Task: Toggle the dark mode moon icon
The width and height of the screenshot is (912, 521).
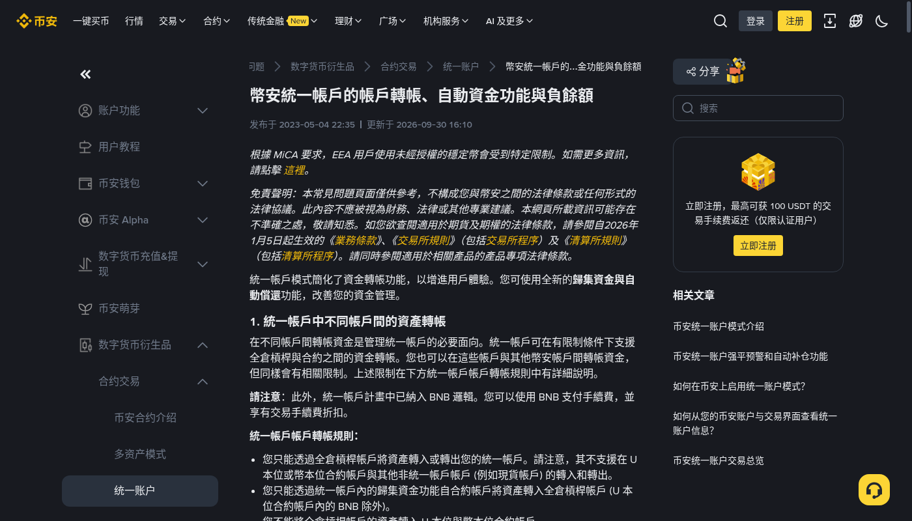Action: (x=882, y=21)
